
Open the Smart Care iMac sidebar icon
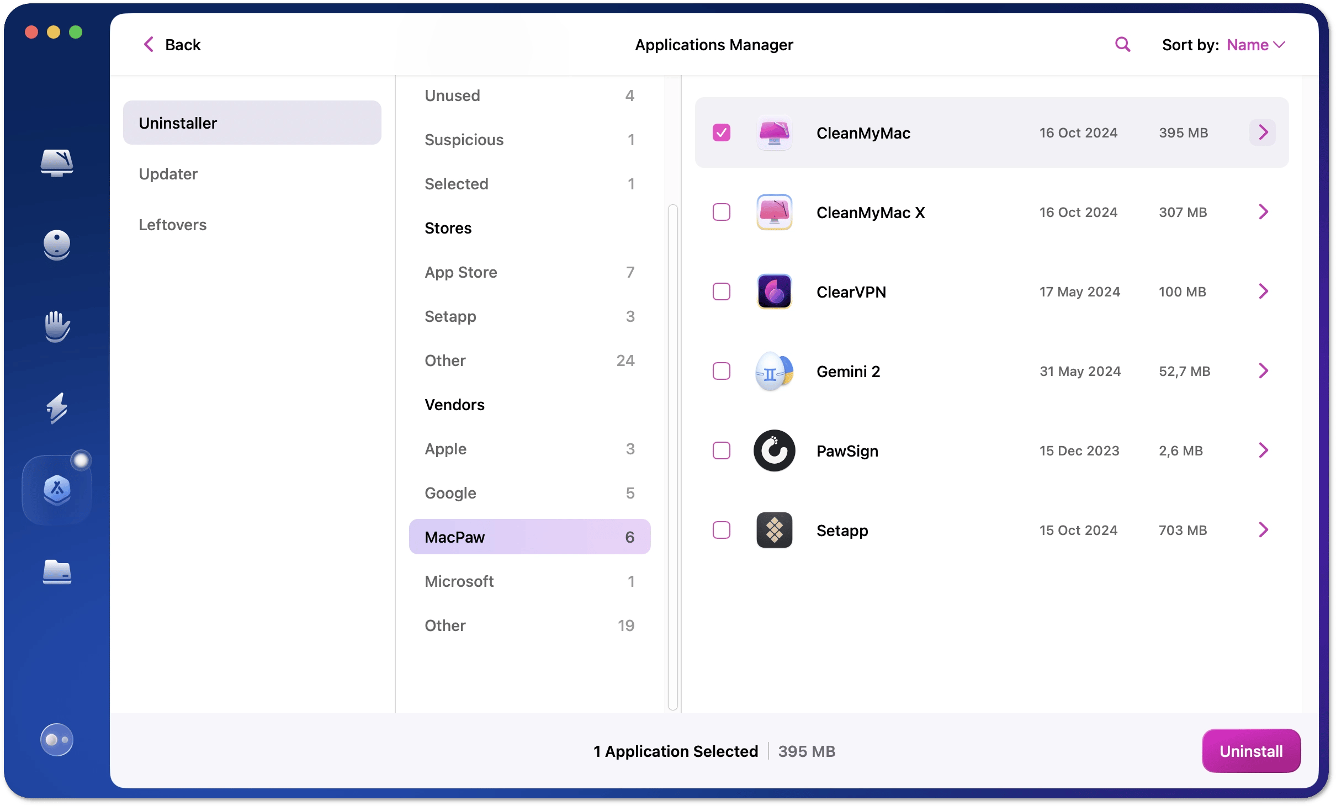57,163
